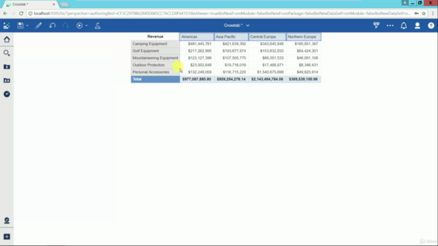The image size is (438, 246).
Task: Click the Undo arrow icon
Action: (x=52, y=26)
